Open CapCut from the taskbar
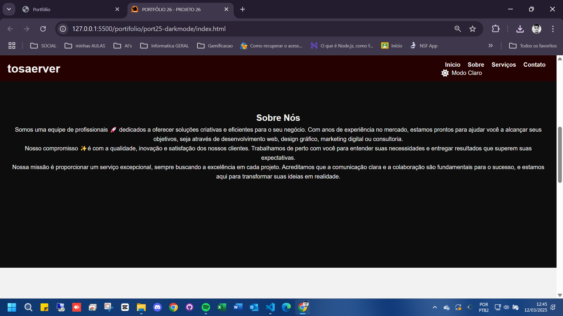Screen dimensions: 563x316 click(125, 307)
